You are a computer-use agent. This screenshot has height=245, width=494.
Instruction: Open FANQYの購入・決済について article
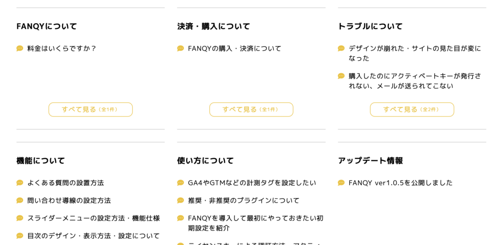[234, 48]
